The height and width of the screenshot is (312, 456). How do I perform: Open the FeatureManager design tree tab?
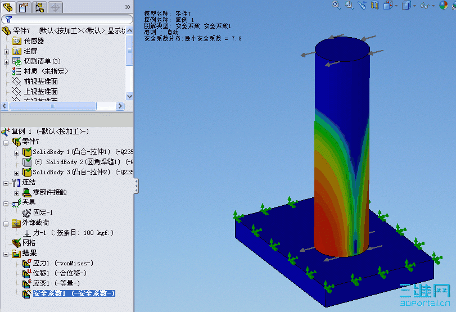pos(8,7)
